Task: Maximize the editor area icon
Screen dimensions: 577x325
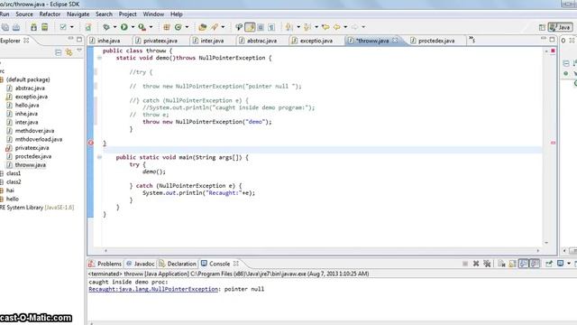Action: [x=552, y=39]
